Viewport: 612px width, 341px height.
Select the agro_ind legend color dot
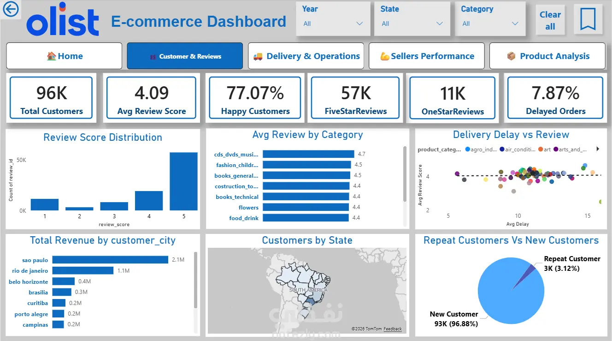(x=467, y=150)
